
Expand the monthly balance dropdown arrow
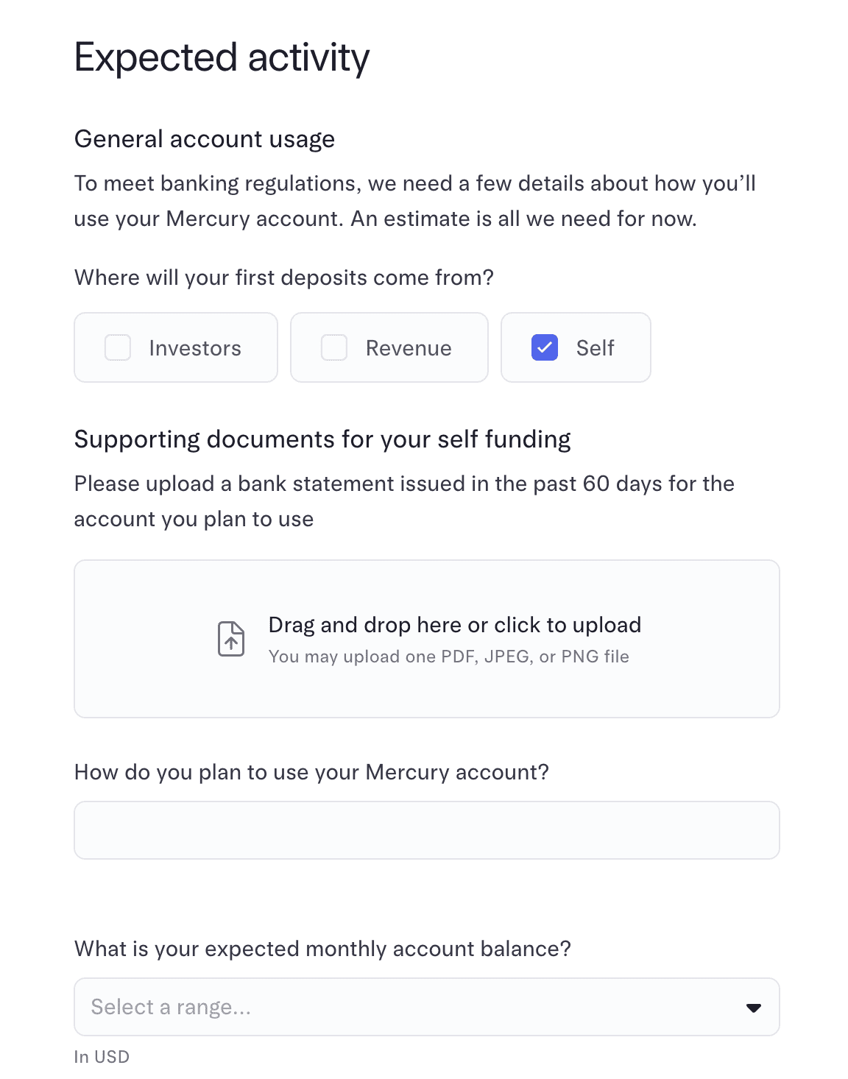point(753,1008)
